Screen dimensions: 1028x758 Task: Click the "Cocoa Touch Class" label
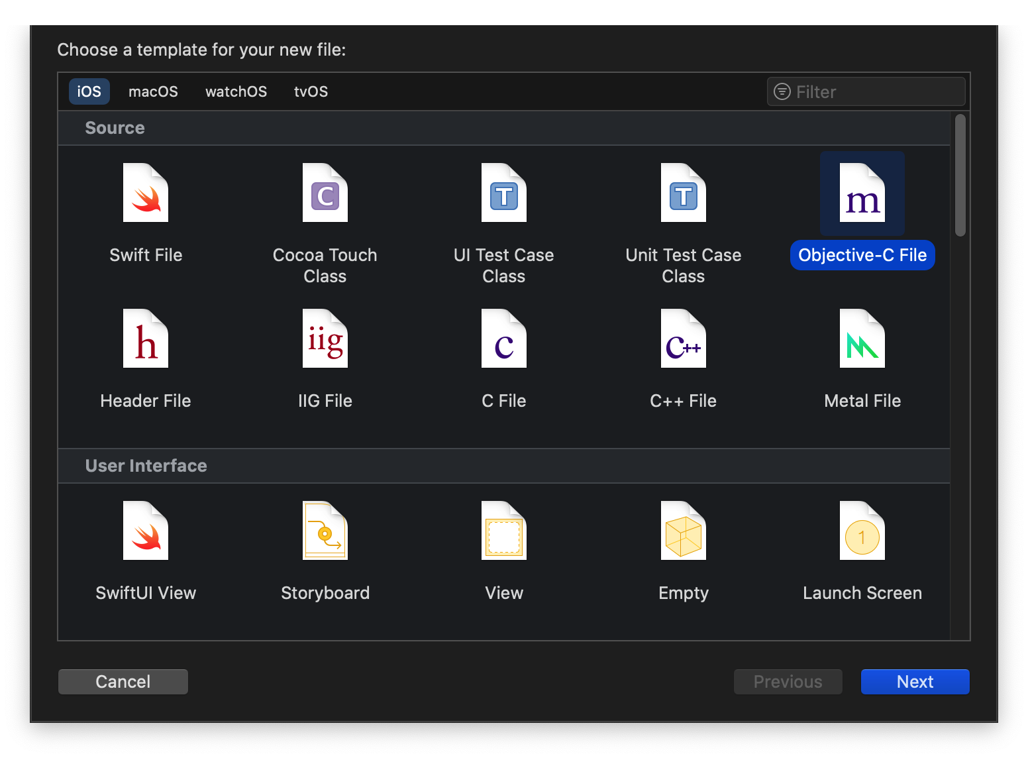[325, 266]
